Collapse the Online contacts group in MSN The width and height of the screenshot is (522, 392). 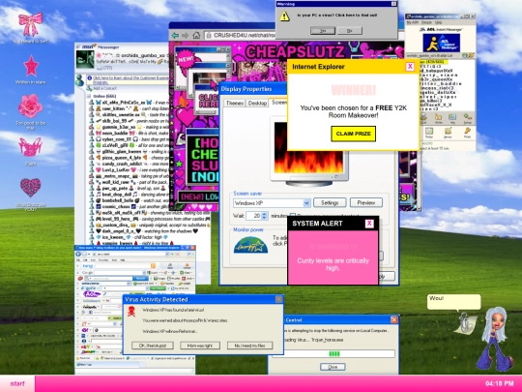pyautogui.click(x=89, y=96)
